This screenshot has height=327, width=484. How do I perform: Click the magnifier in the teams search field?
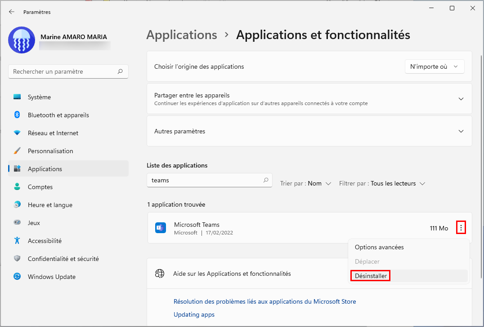[x=266, y=180]
